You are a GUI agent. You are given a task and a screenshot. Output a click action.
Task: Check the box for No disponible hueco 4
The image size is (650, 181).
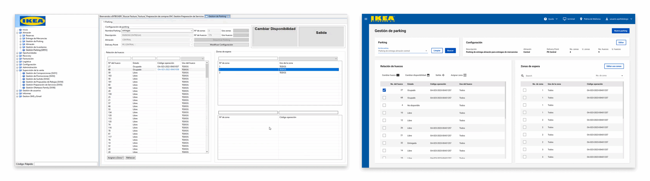[384, 105]
